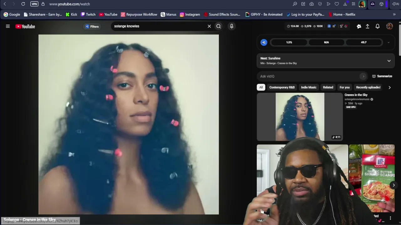
Task: Open the vidIQ trophy achievements icon
Action: click(341, 26)
